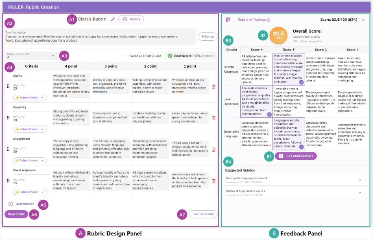Click the Clarity weight field showing 25
The height and width of the screenshot is (240, 373).
pos(31,87)
